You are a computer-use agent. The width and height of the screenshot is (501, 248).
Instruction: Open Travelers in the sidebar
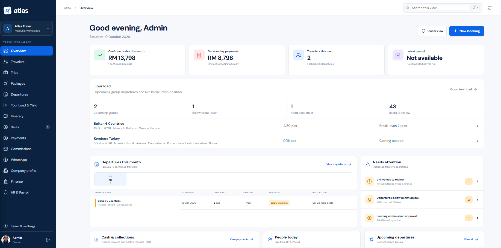coord(26,62)
